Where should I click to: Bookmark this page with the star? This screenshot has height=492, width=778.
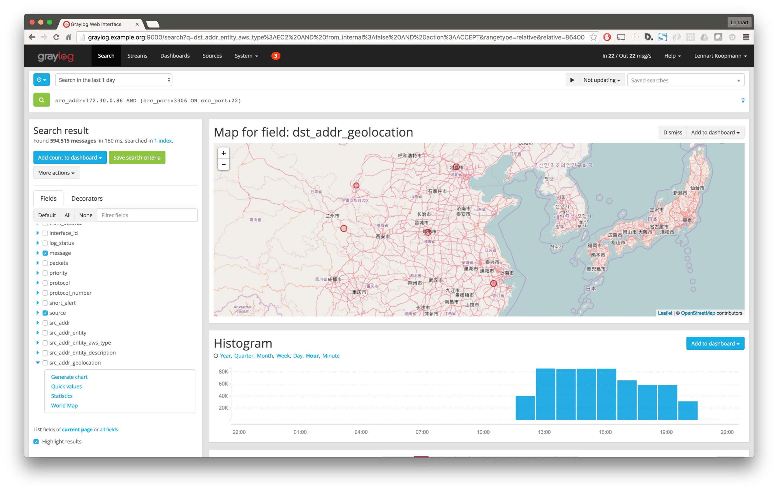593,37
